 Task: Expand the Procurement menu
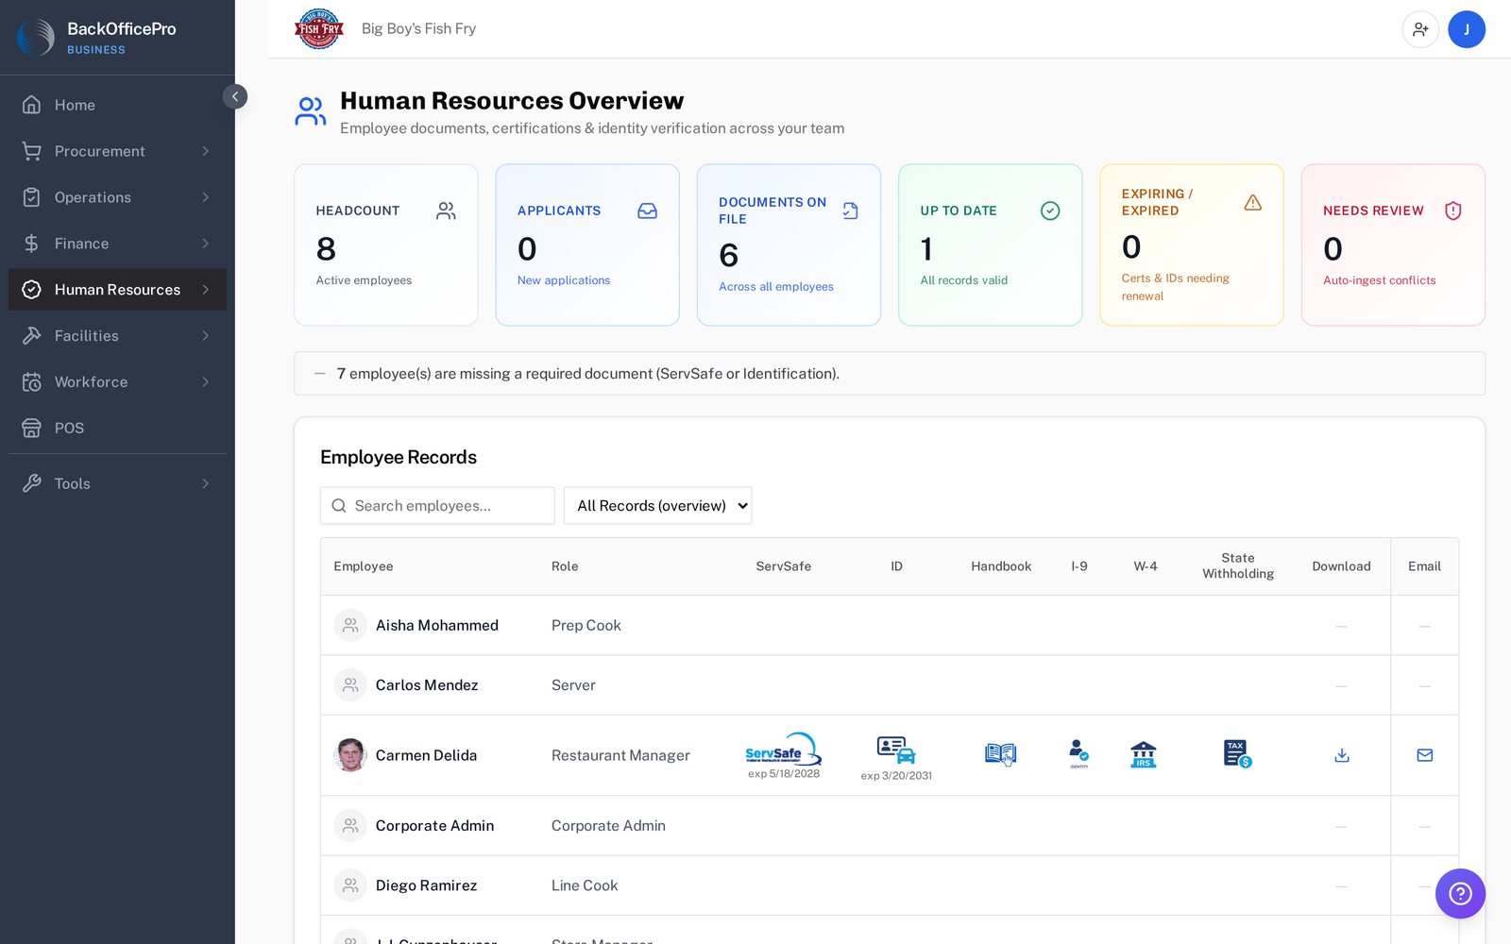(117, 151)
